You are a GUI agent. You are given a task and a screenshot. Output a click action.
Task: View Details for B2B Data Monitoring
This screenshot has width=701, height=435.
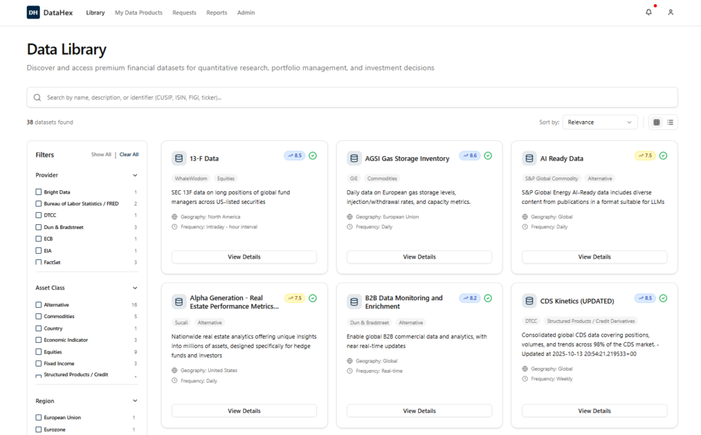click(420, 411)
